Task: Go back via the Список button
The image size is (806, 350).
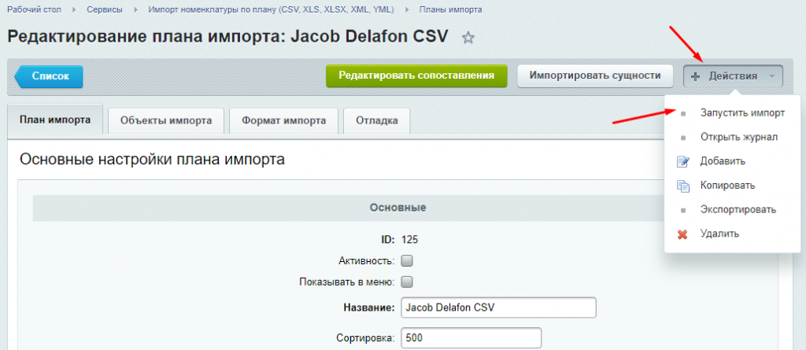Action: [48, 76]
